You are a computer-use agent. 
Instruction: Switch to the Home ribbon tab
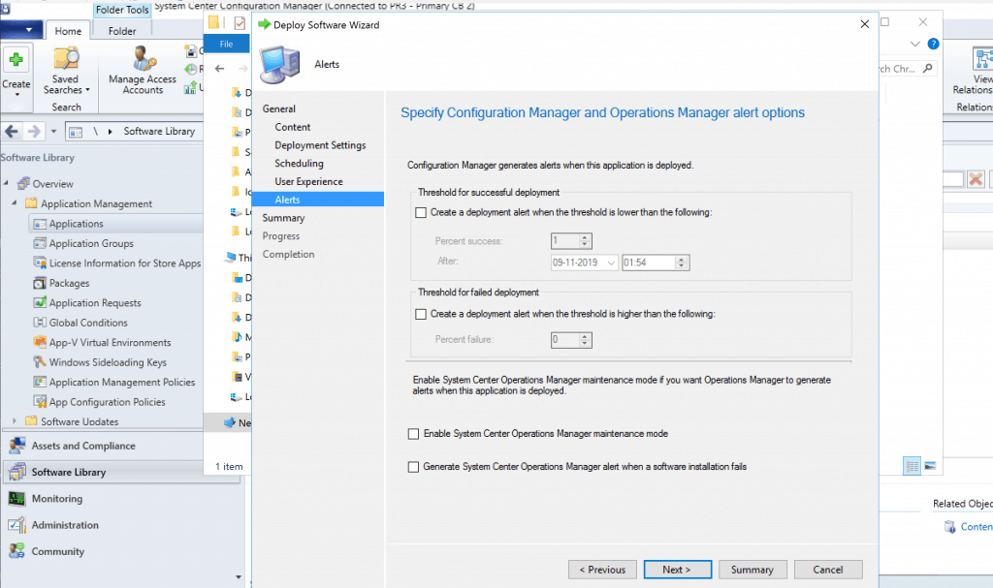pos(68,31)
